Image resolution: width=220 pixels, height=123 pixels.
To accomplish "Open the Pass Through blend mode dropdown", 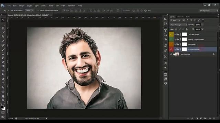I will (178, 25).
